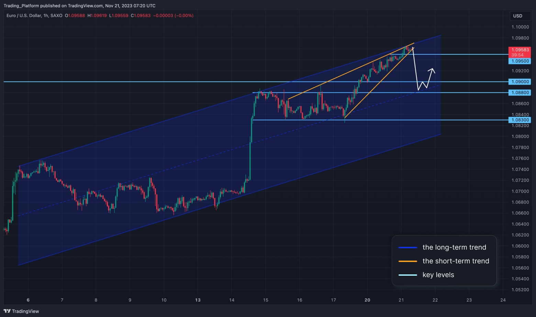
Task: Click the 1.08300 key level label
Action: tap(520, 120)
